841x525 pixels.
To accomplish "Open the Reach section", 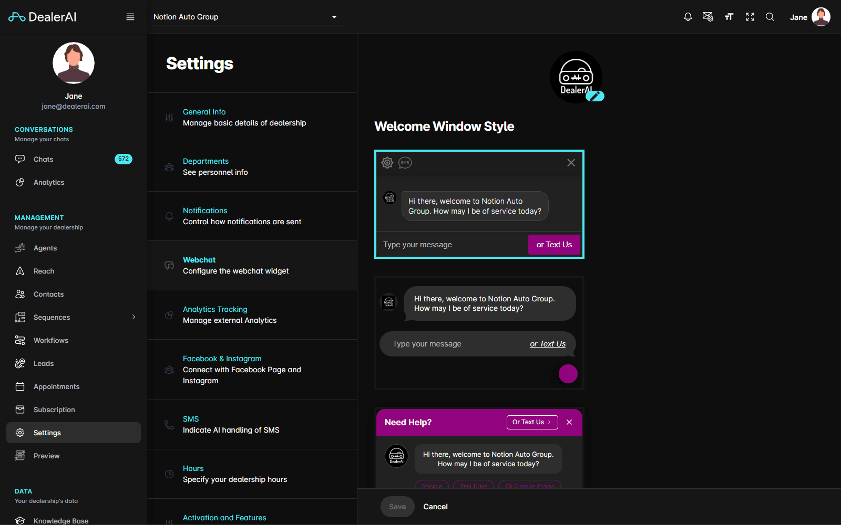I will [74, 271].
